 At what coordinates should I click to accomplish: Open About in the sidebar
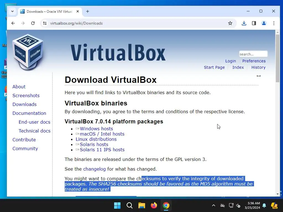point(19,87)
